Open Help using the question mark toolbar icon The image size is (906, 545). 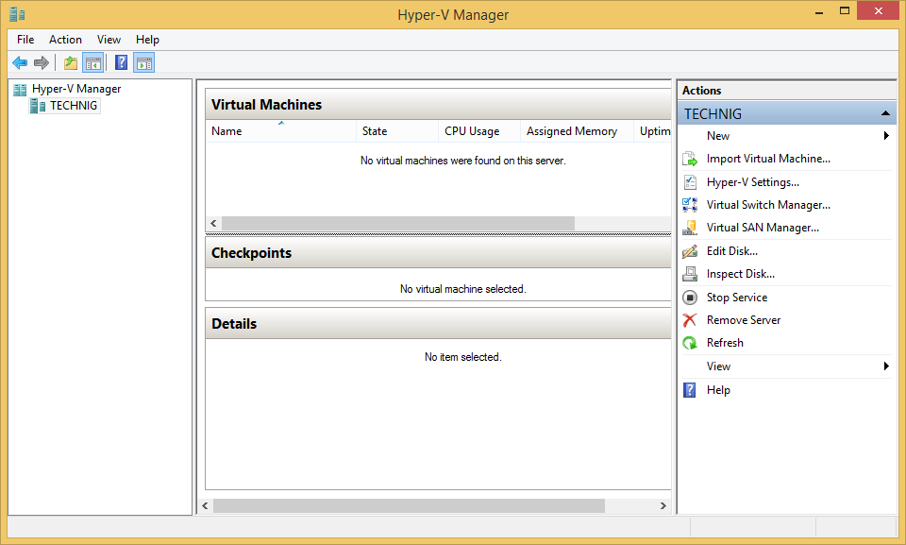[120, 62]
